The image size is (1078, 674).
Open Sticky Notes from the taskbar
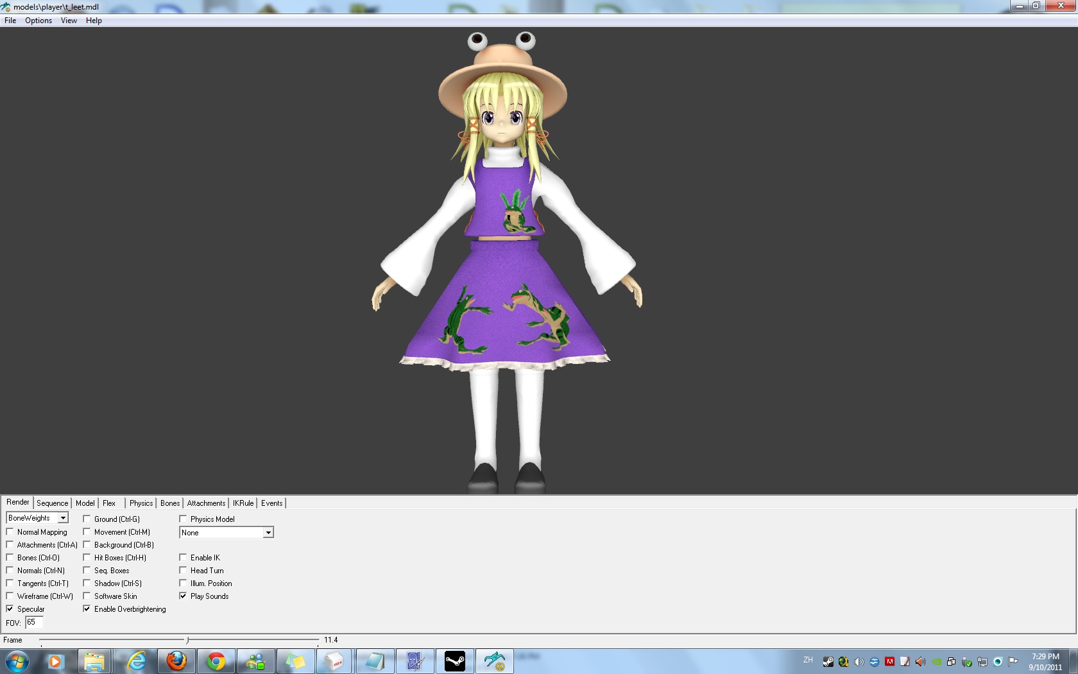(295, 661)
